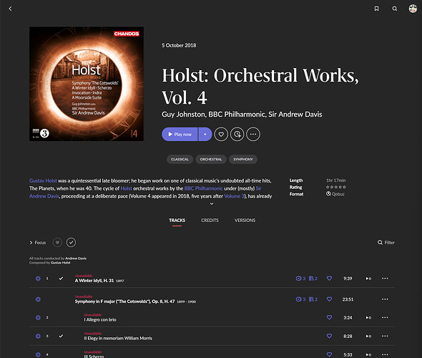Show library versions of A Winter Idyll

point(313,279)
